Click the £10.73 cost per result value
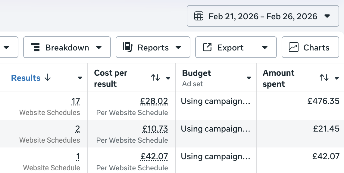Screen dimensions: 344x173 tap(155, 129)
